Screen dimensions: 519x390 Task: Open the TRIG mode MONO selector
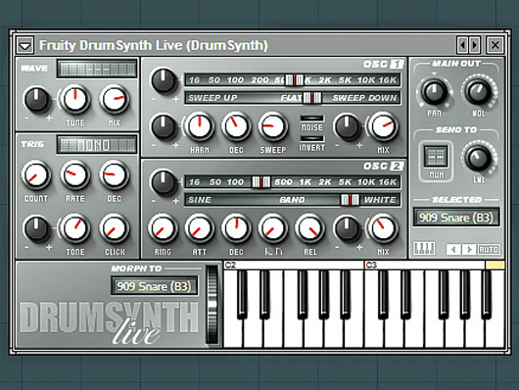[97, 144]
